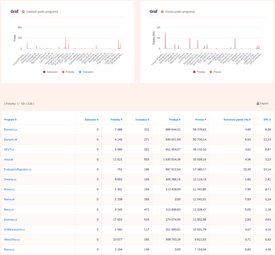275x255 pixels.
Task: Click sort arrows icon next to Prokliky
Action: tap(122, 120)
